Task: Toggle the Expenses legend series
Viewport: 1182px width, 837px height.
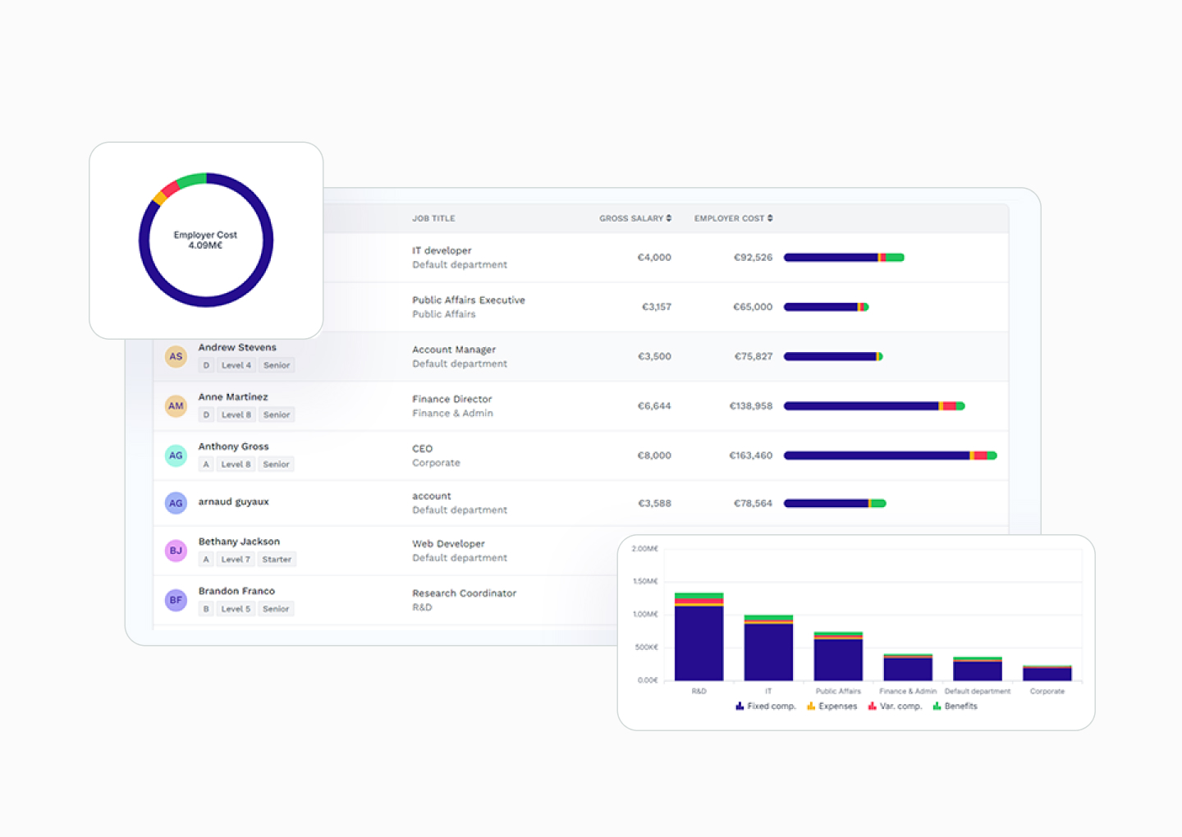Action: click(832, 706)
